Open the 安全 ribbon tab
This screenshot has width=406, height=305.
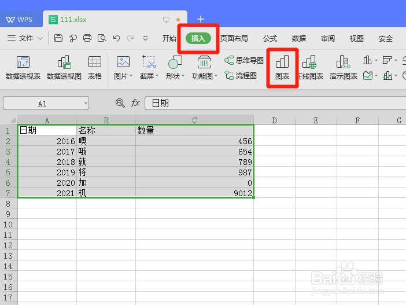pos(386,39)
